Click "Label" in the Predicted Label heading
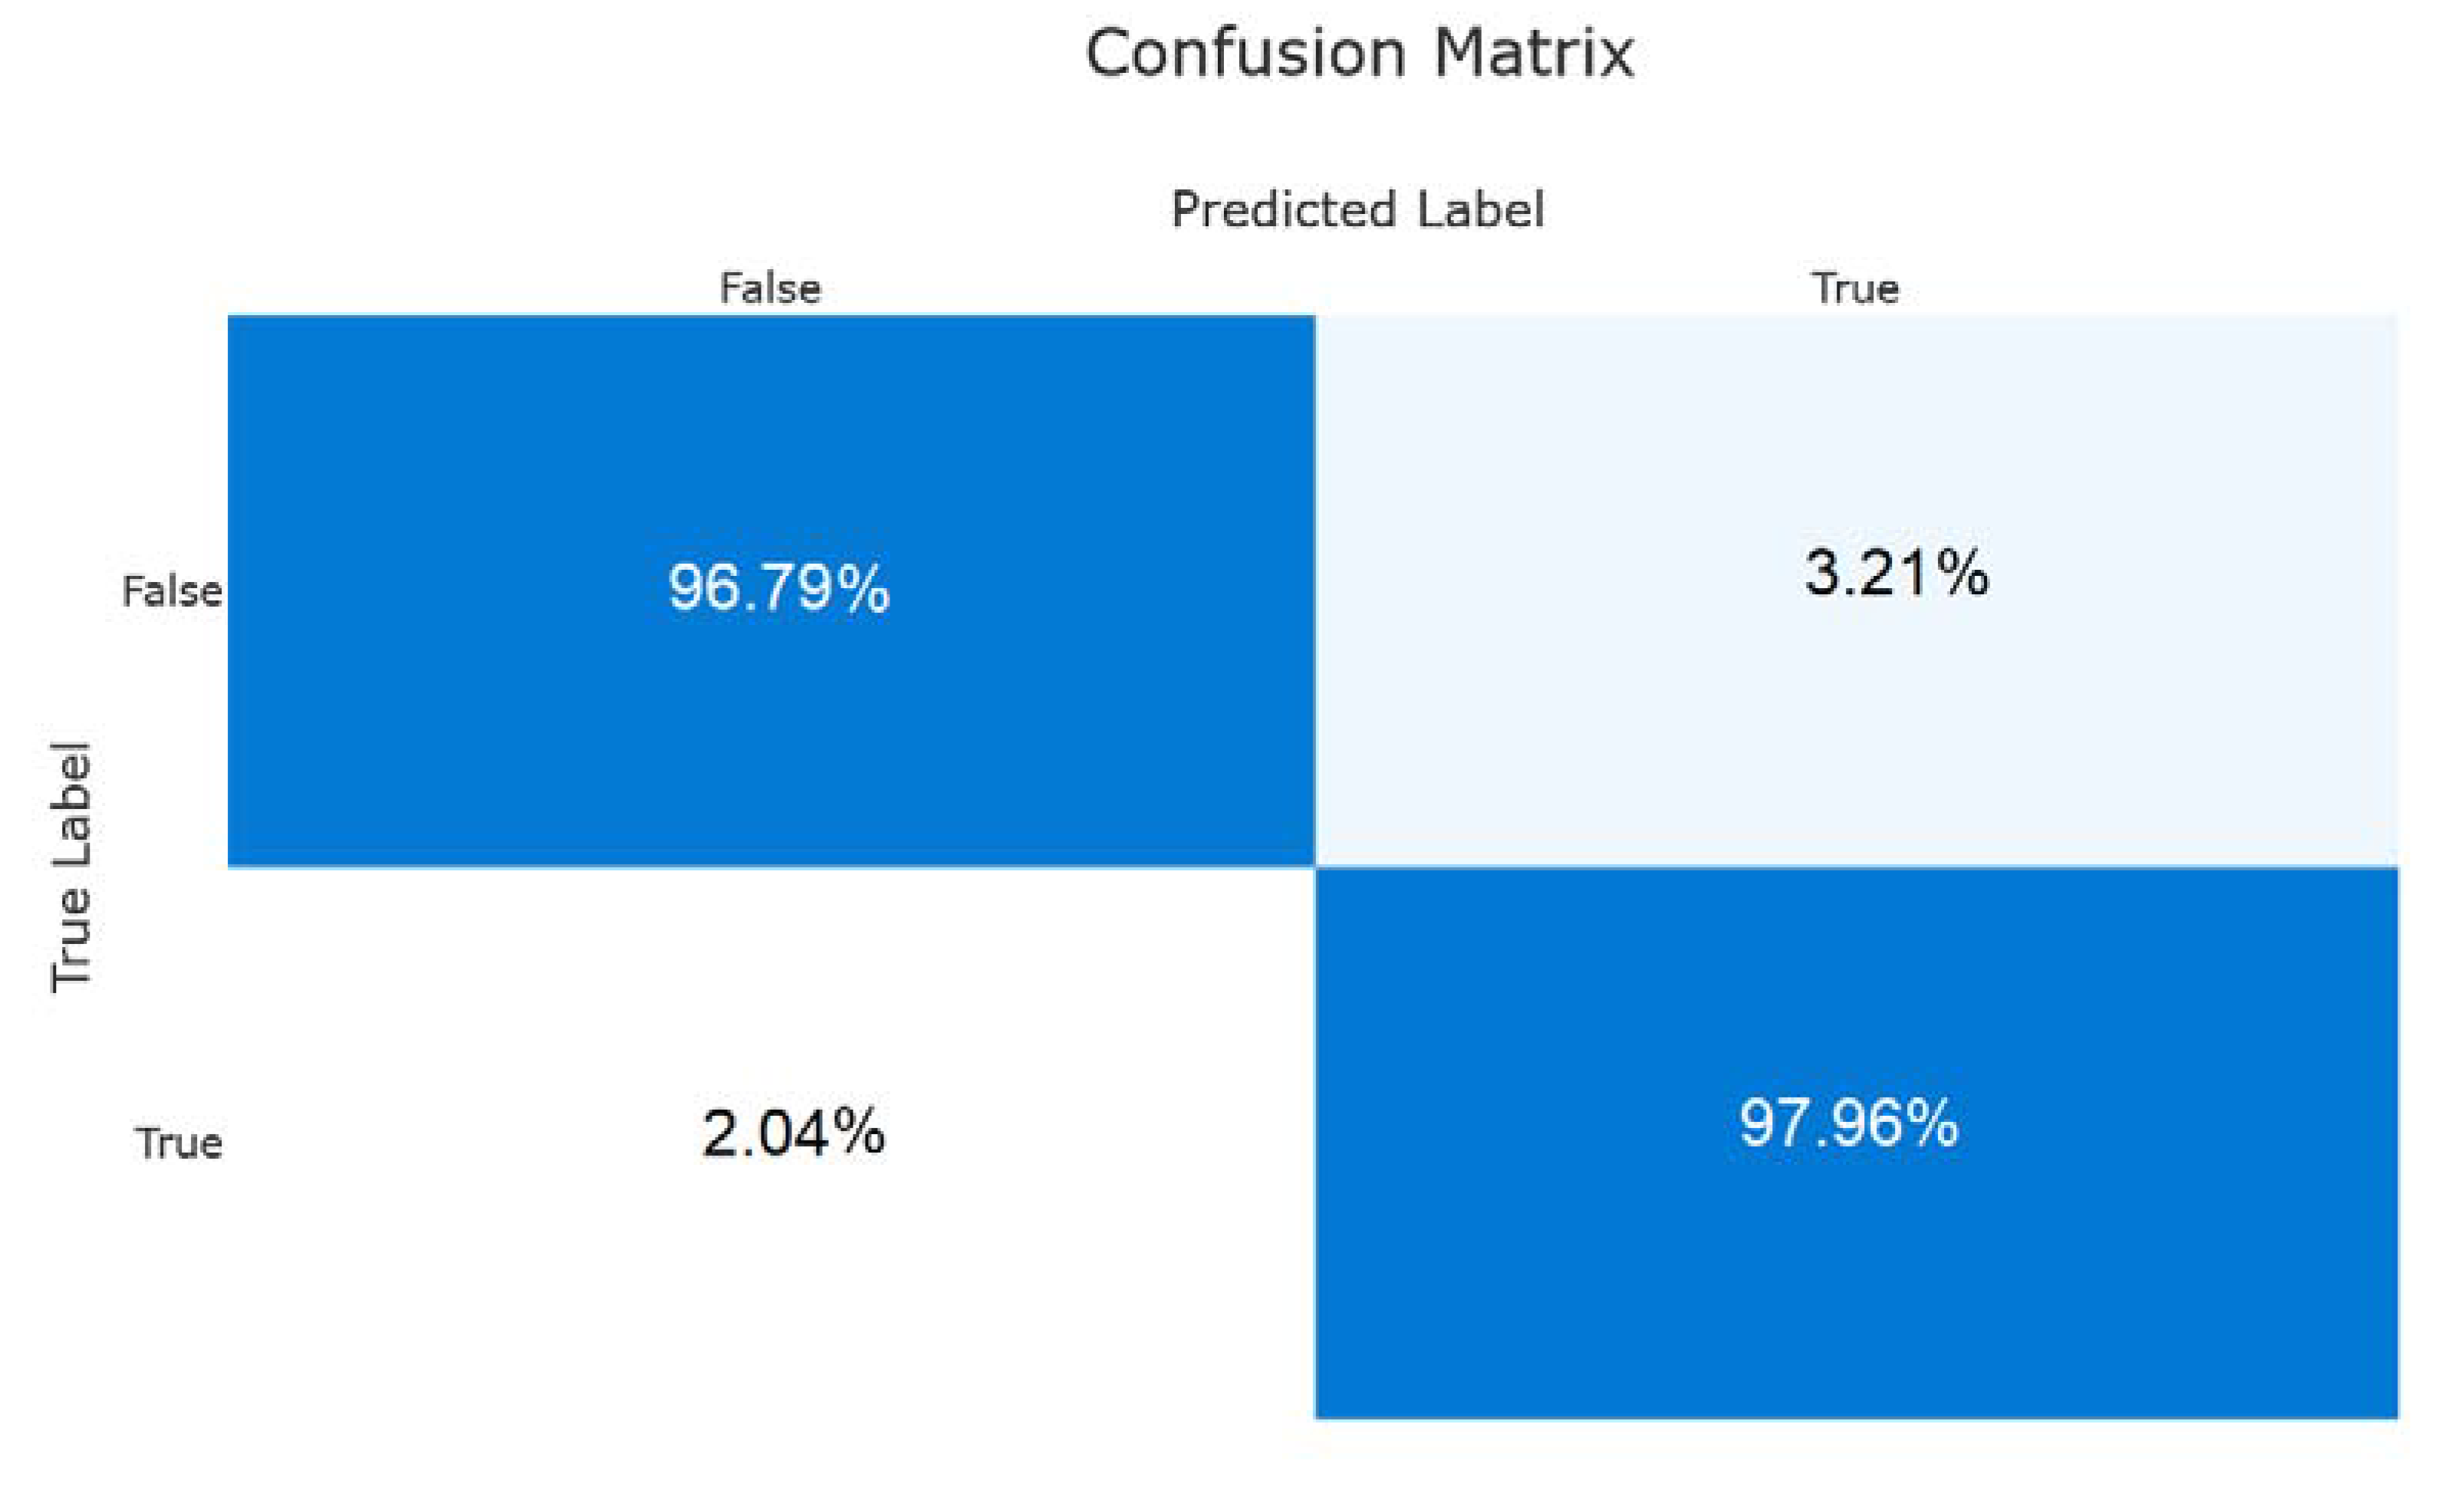Viewport: 2464px width, 1500px height. click(1480, 210)
